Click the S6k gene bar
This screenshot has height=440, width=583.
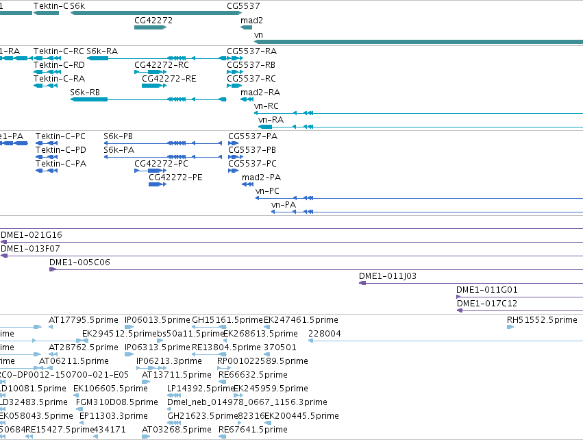(156, 13)
